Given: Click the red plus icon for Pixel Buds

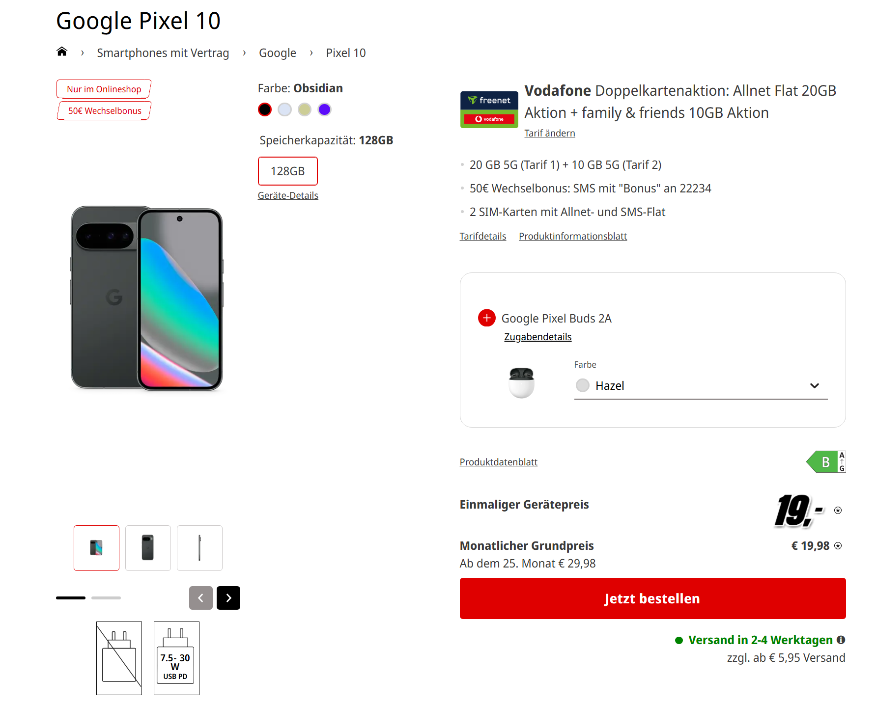Looking at the screenshot, I should click(486, 318).
